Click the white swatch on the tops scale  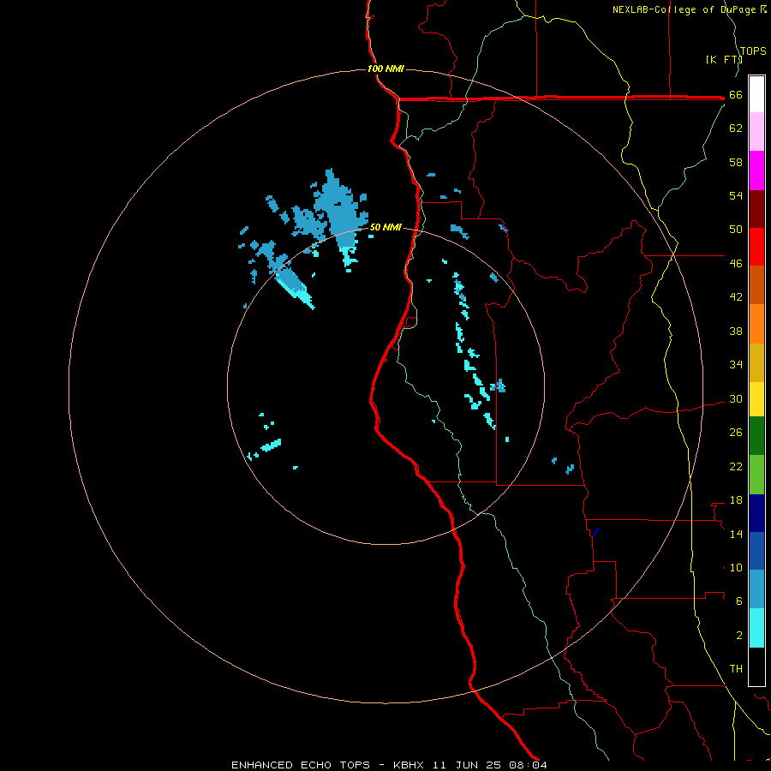coord(756,94)
